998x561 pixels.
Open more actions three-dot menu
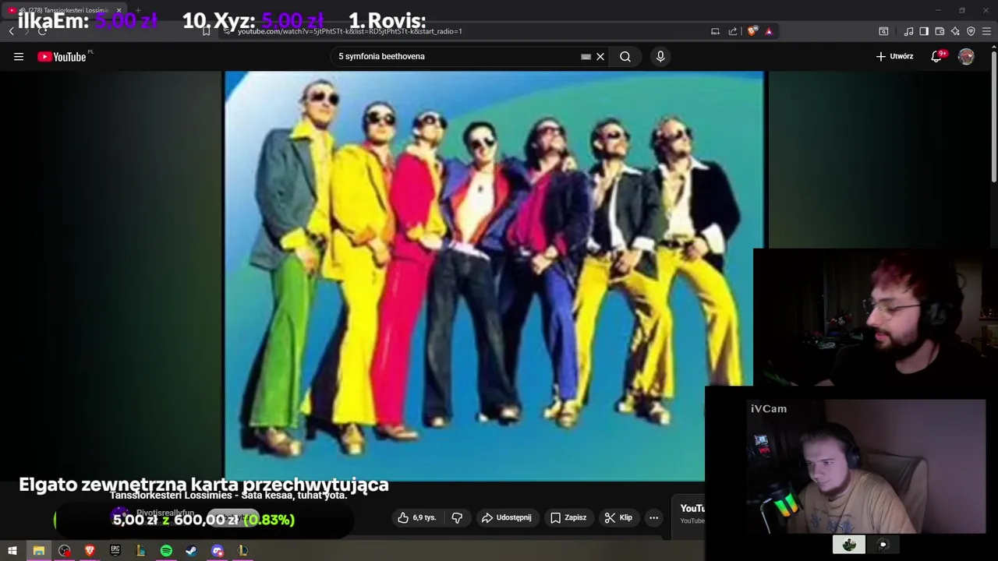(654, 517)
